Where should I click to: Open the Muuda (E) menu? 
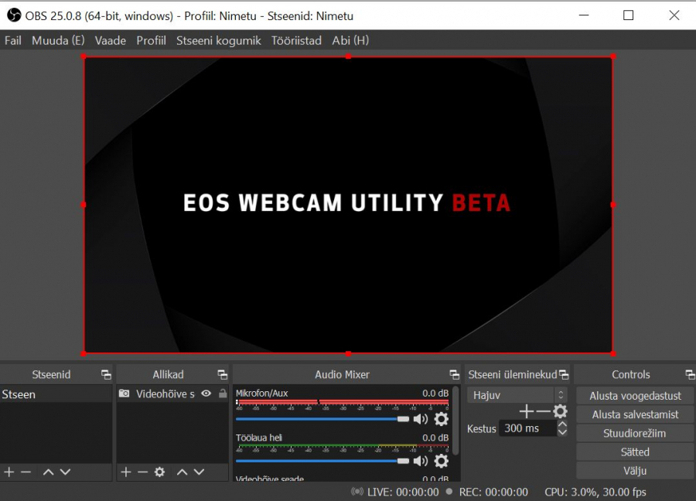[x=58, y=40]
